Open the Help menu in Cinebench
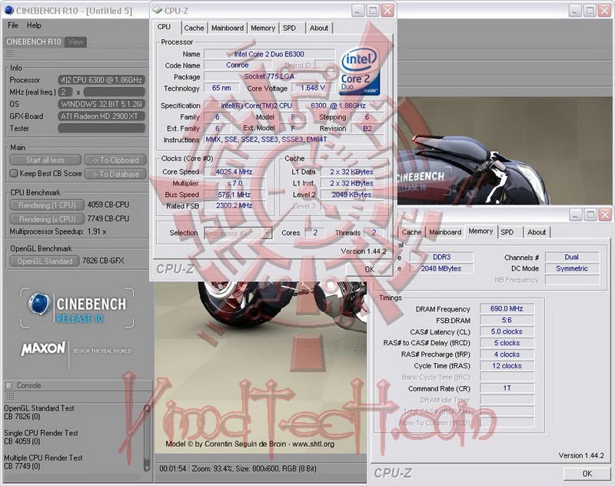Image resolution: width=615 pixels, height=486 pixels. (34, 25)
